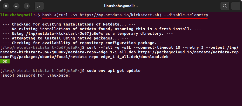Open a new terminal tab
The height and width of the screenshot is (106, 242).
(x=39, y=6)
